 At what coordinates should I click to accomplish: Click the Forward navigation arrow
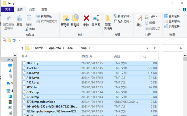[12, 48]
